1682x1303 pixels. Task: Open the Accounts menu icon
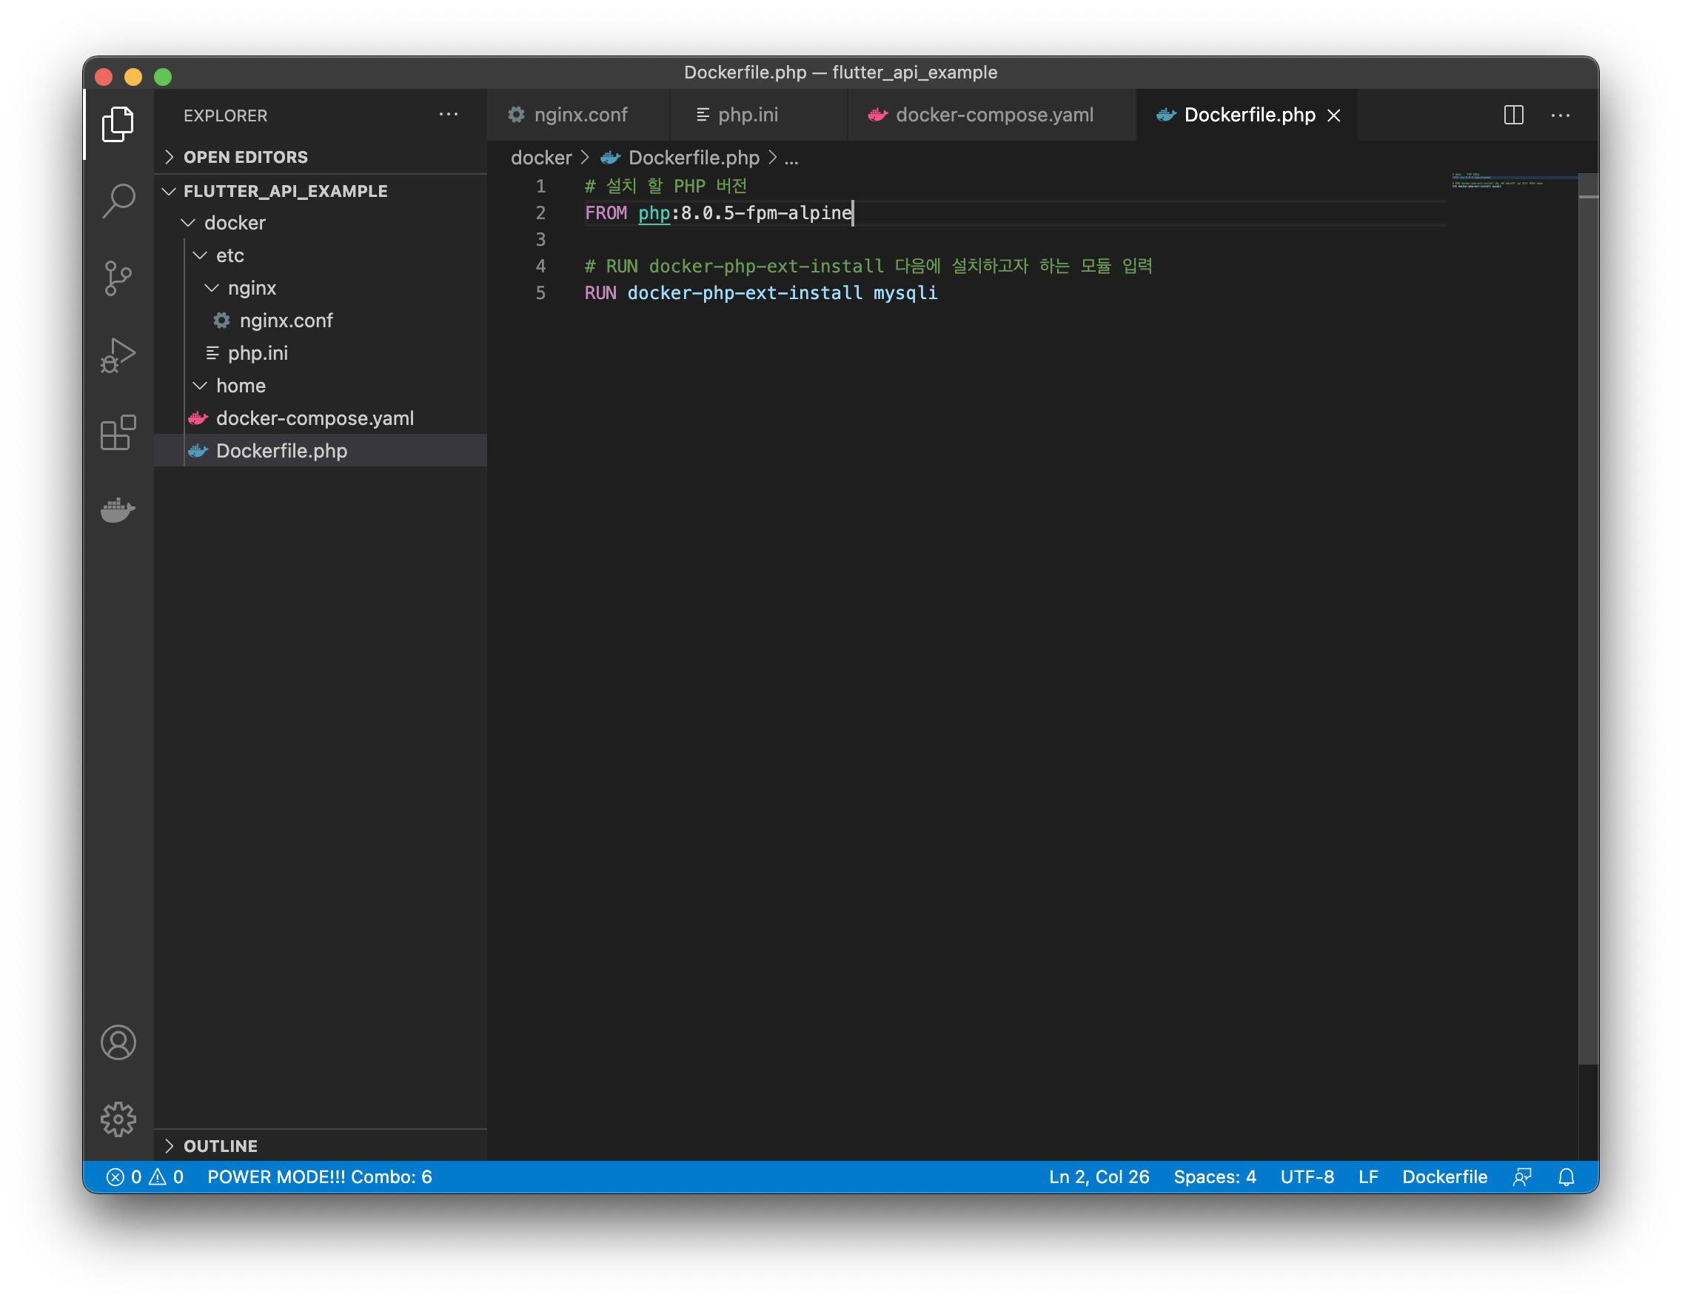click(x=118, y=1042)
